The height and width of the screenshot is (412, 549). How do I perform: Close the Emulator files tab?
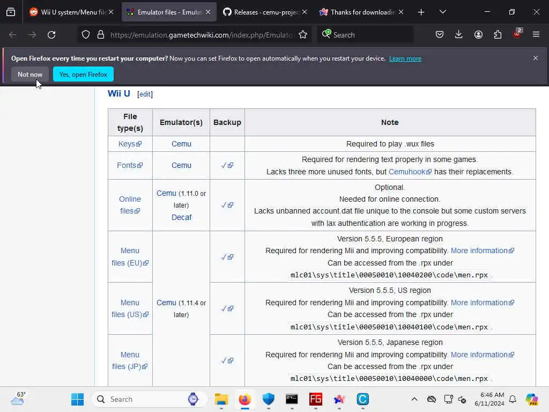coord(208,12)
